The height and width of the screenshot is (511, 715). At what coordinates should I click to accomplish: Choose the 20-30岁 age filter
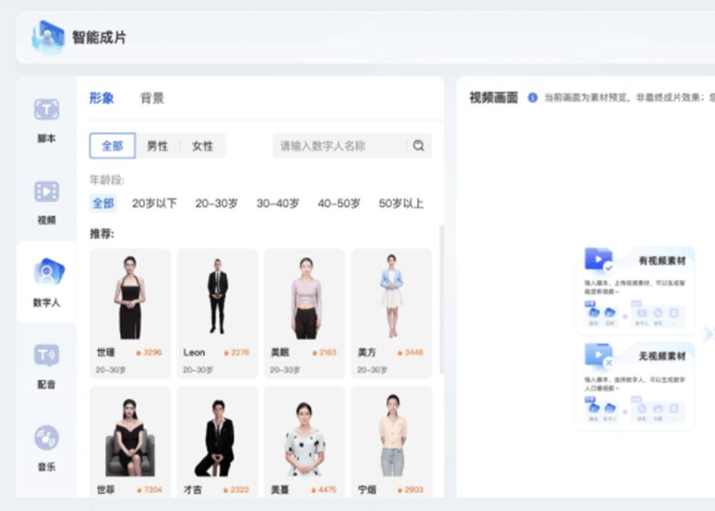tap(216, 203)
